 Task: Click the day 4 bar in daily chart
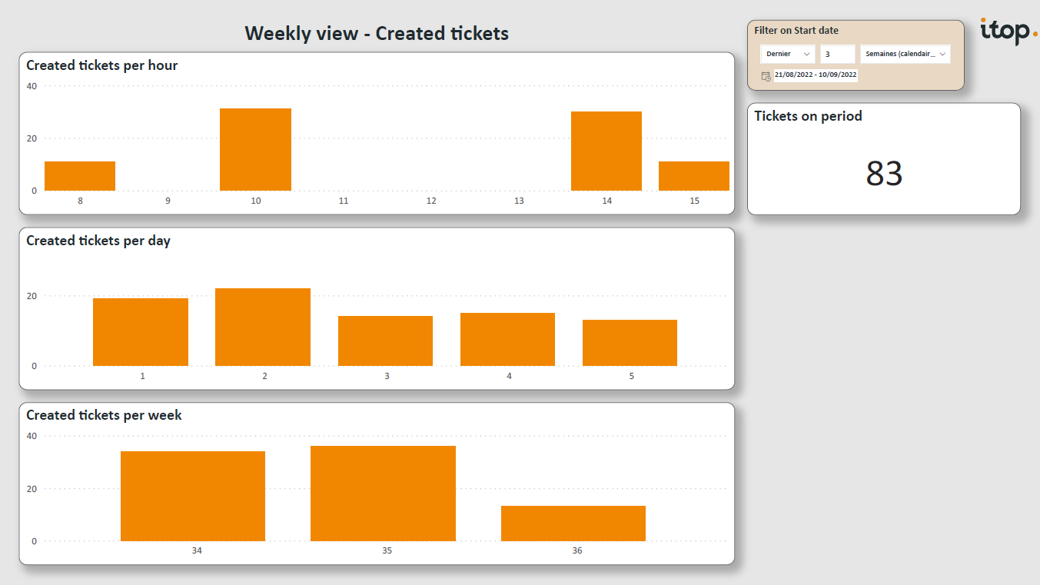coord(507,340)
